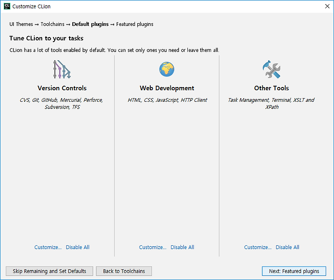
Task: Click the CVS, Git, GitHub plugin list text
Action: click(x=61, y=104)
